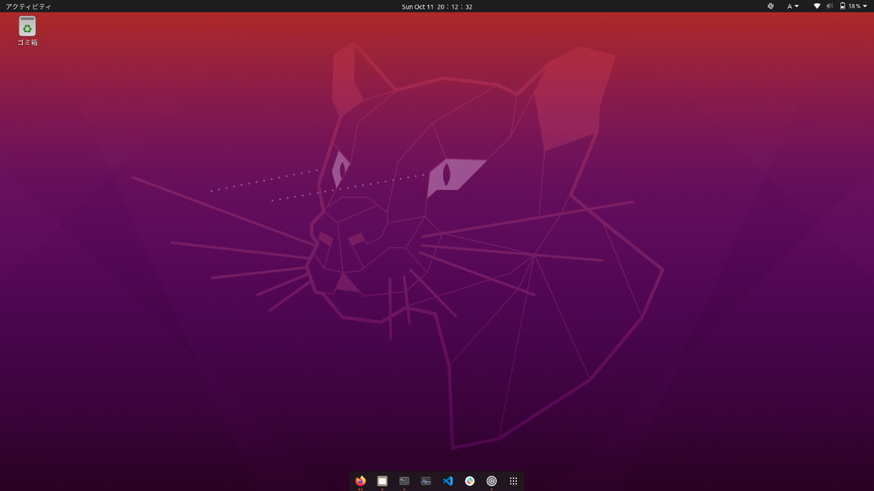Screen dimensions: 874x491
Task: Open the input source A dropdown
Action: tap(793, 6)
